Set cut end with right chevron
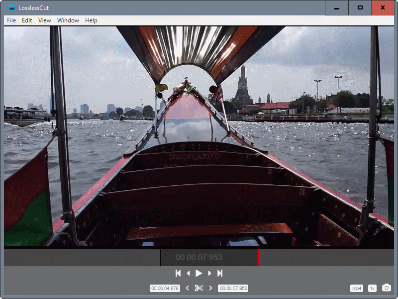Image resolution: width=398 pixels, height=299 pixels. [x=211, y=288]
